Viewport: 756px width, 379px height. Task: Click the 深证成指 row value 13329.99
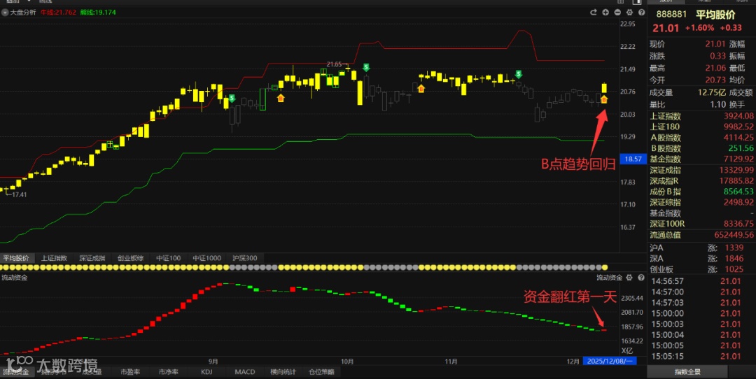point(736,170)
